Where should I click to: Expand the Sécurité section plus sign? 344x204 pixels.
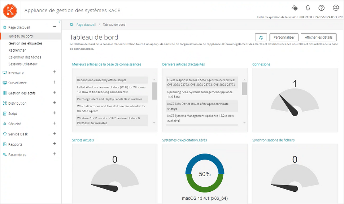(55, 123)
